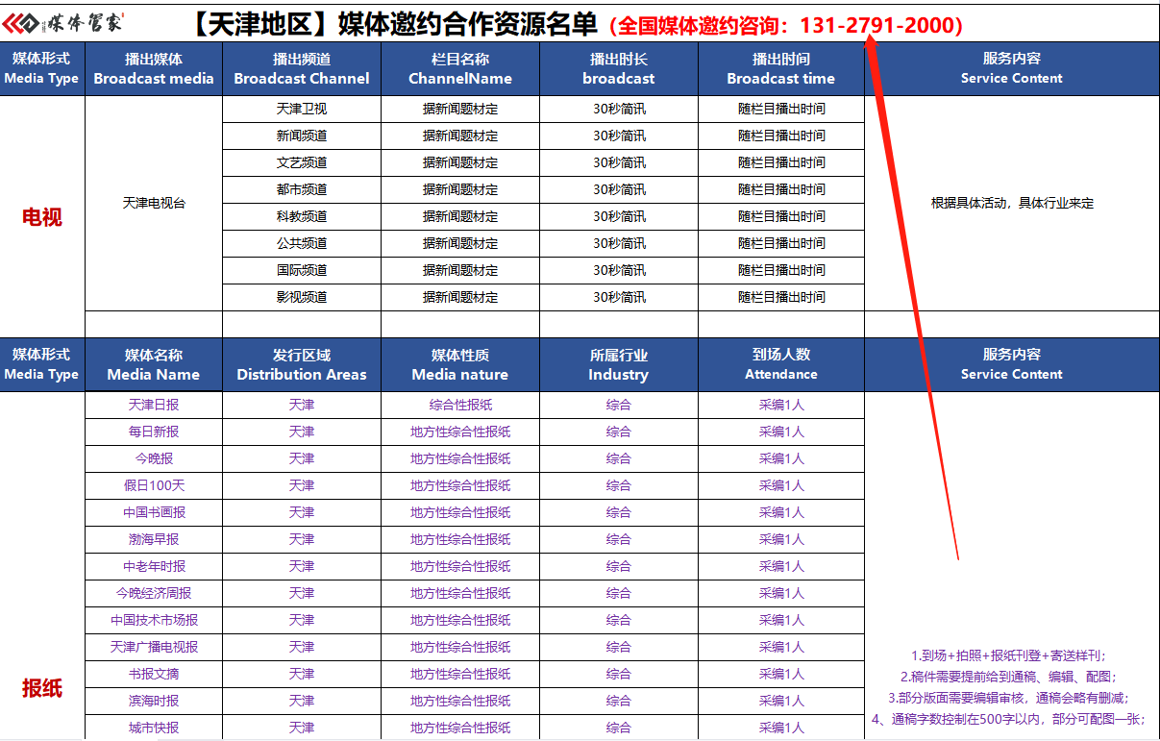Select the Broadcast media header cell

(x=154, y=69)
